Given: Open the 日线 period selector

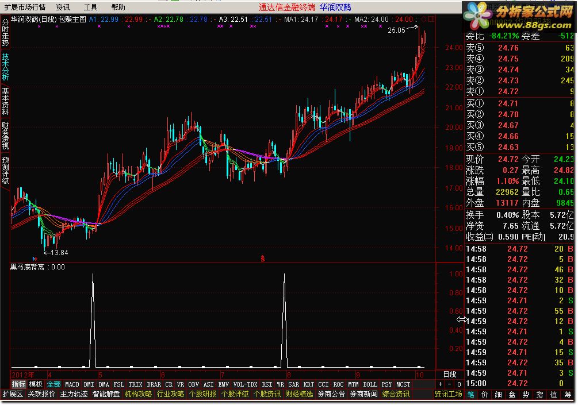Looking at the screenshot, I should (x=450, y=375).
